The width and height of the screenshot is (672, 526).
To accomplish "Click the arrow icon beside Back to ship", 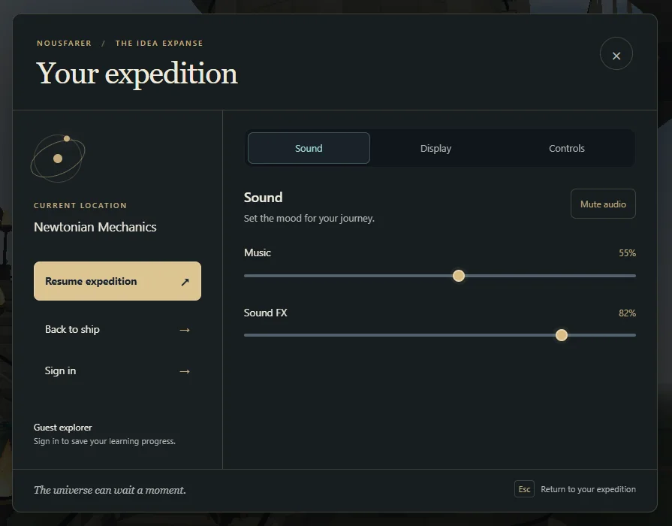I will pos(185,330).
